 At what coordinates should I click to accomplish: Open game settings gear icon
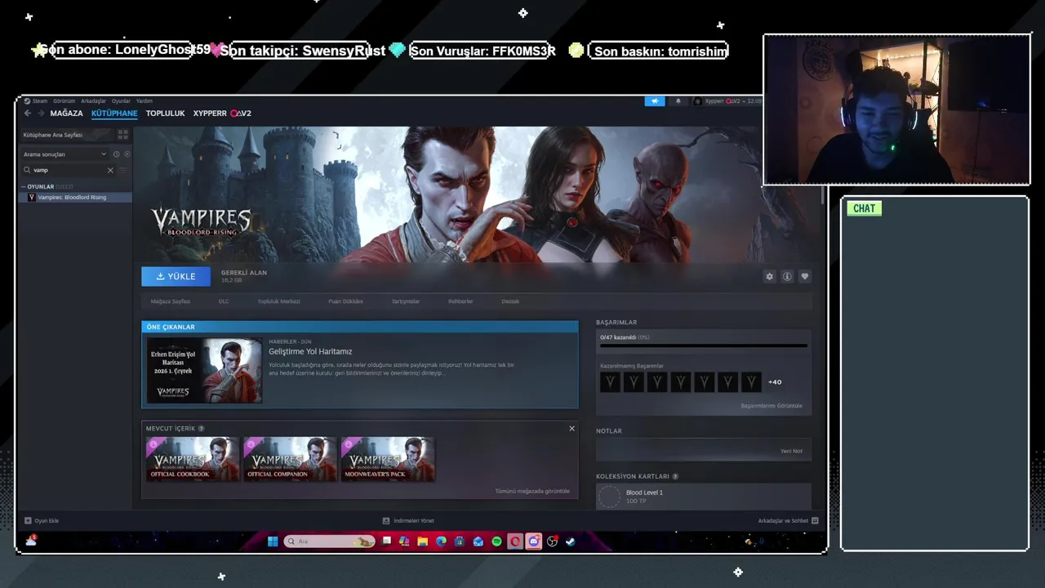[769, 277]
